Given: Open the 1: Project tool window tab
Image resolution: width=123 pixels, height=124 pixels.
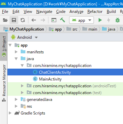Looking at the screenshot, I should tap(4, 47).
